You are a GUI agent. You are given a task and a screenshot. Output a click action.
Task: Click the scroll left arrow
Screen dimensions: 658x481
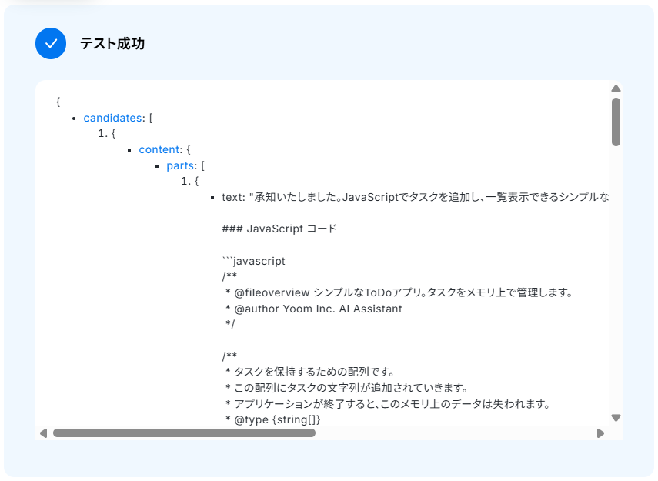click(43, 433)
